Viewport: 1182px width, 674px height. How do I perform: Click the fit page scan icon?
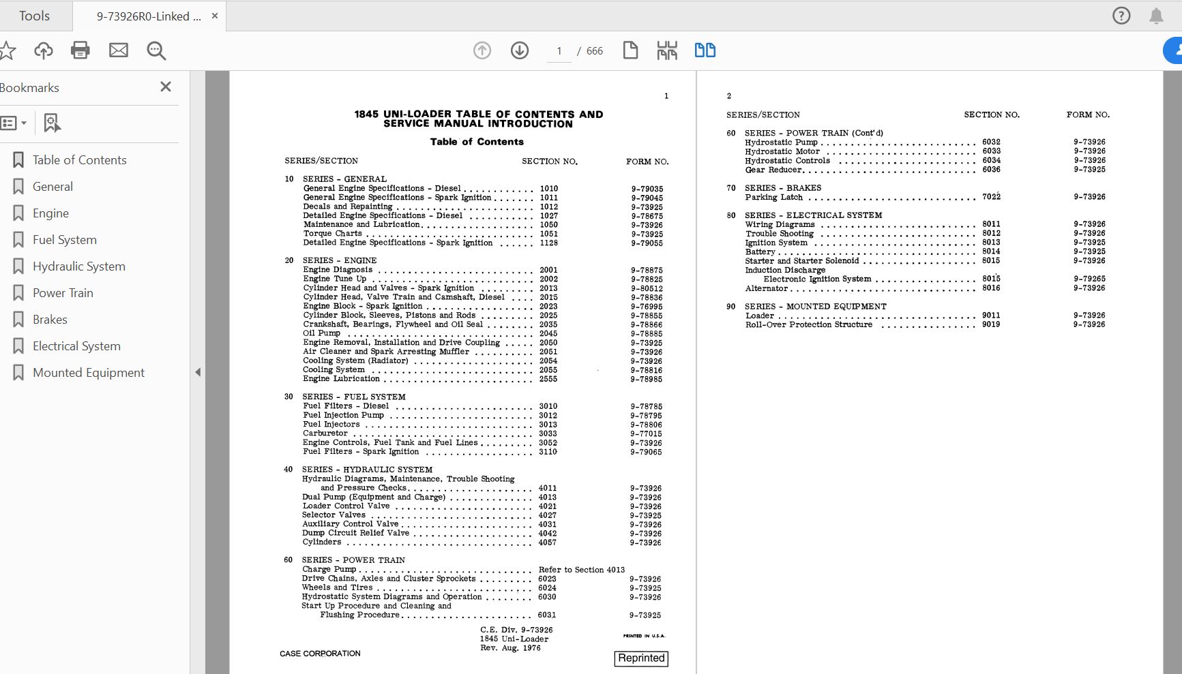667,50
